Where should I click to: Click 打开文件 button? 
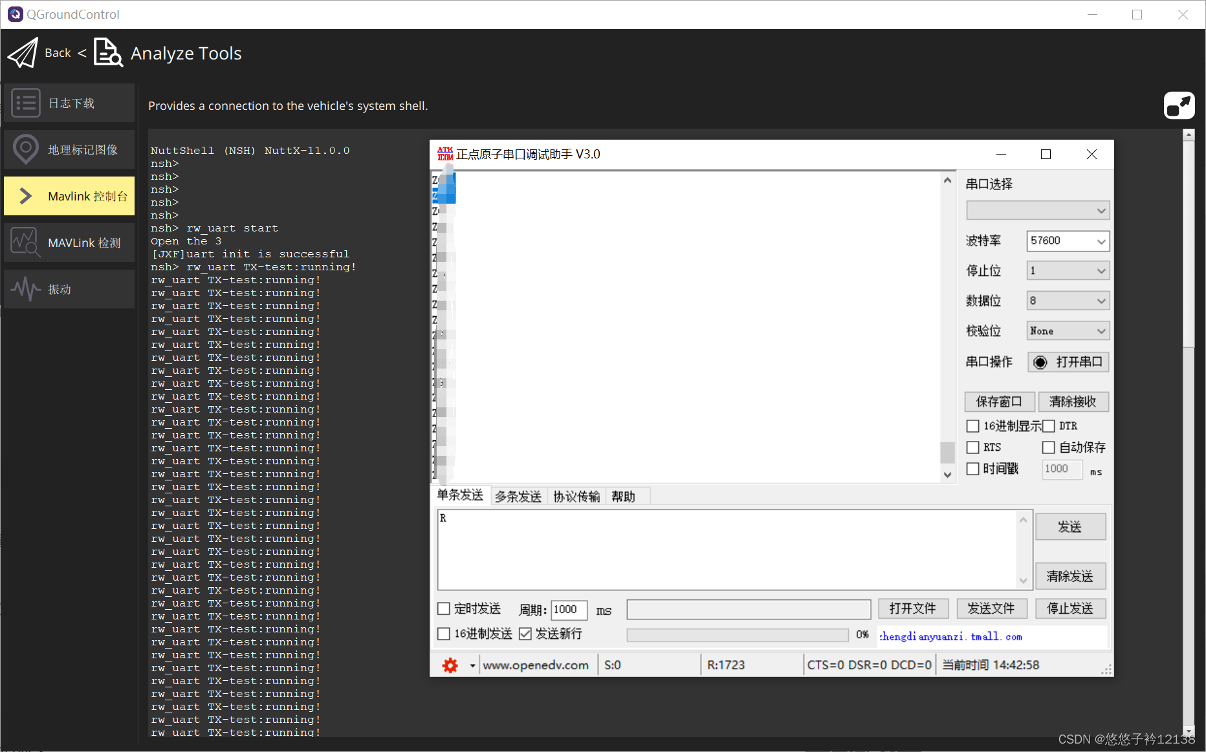point(913,608)
